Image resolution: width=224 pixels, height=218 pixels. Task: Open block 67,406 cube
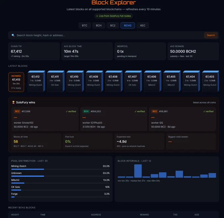pyautogui.click(x=153, y=81)
